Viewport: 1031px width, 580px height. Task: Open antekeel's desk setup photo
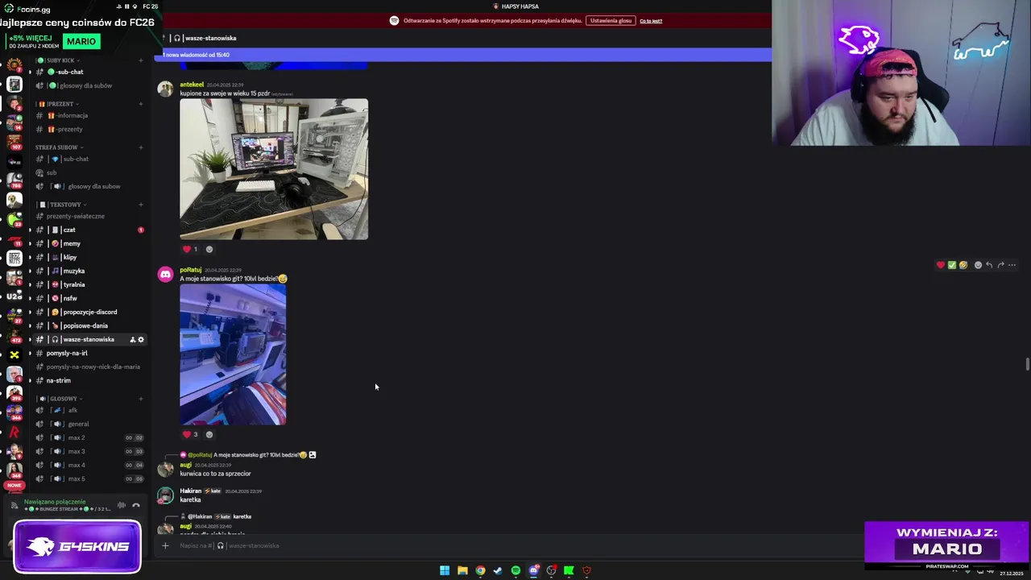[274, 169]
